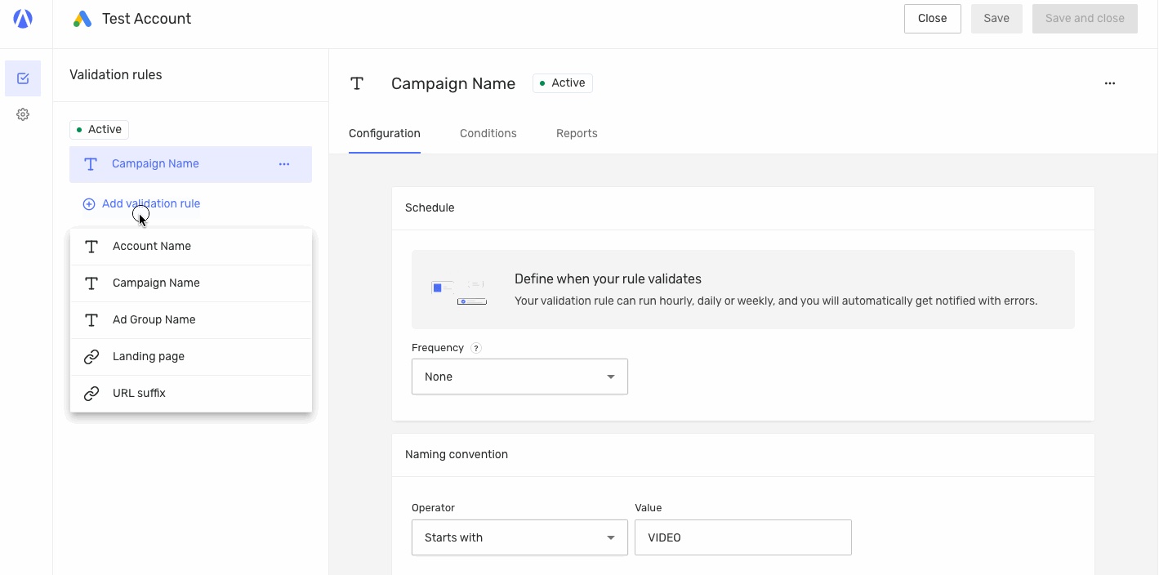
Task: Select Account Name from the rule menu
Action: pyautogui.click(x=151, y=246)
